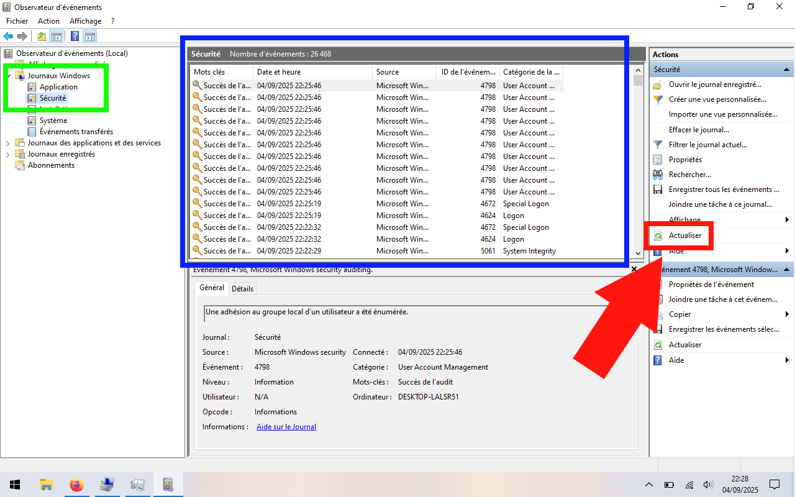Sort by the Source column header

point(404,72)
